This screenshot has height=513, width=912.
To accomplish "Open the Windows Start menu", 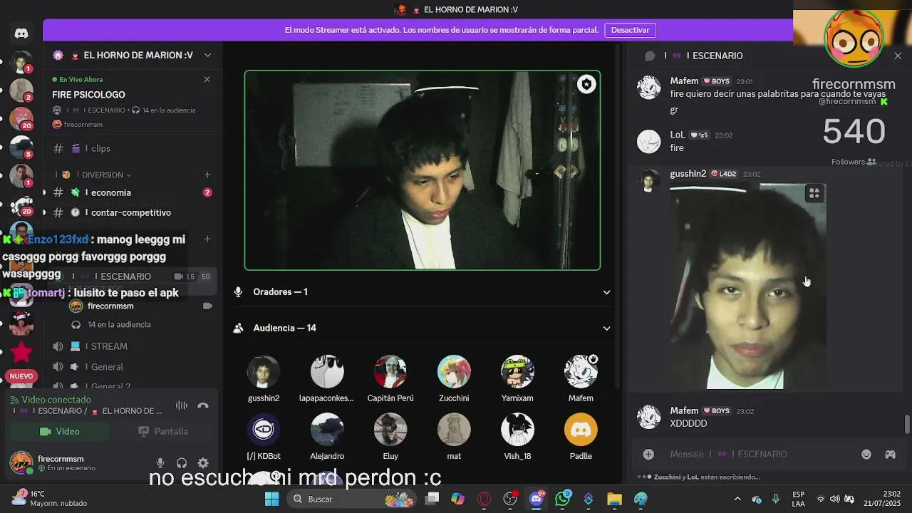I will coord(271,499).
